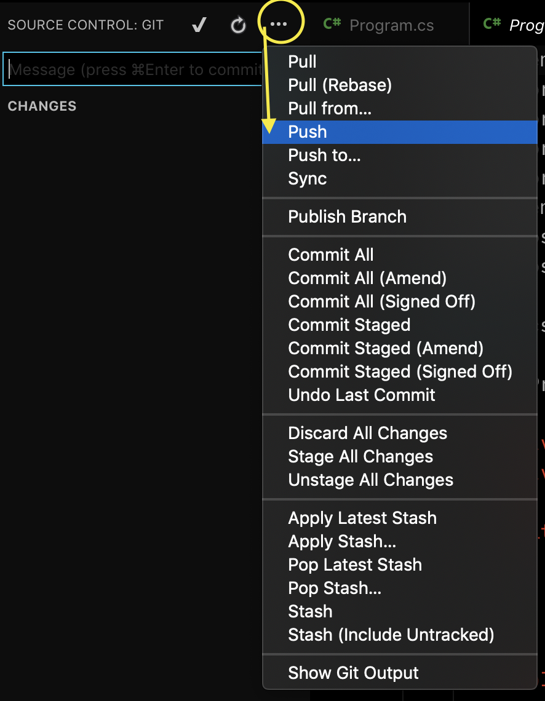Choose Pull (Rebase) menu entry
This screenshot has height=701, width=545.
point(340,85)
